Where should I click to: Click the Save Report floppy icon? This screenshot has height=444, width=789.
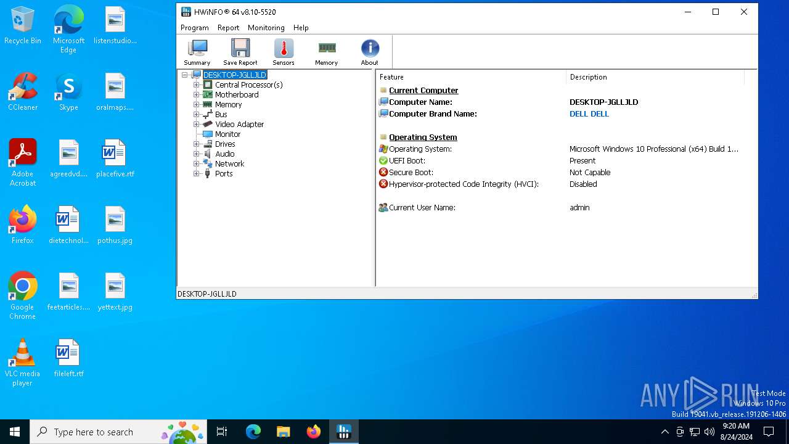tap(240, 52)
